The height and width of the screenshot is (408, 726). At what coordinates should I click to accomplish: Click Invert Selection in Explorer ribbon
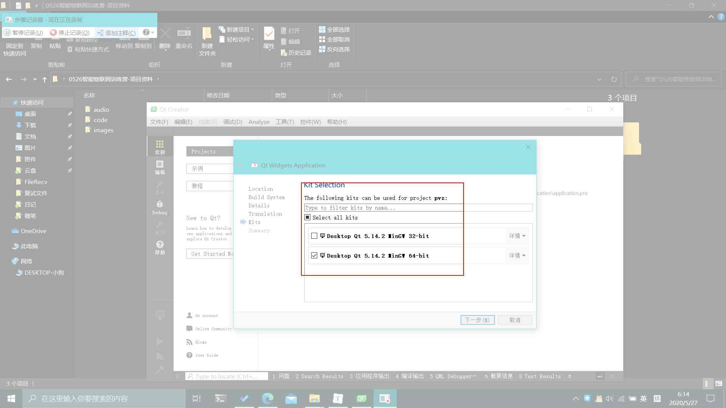coord(334,49)
